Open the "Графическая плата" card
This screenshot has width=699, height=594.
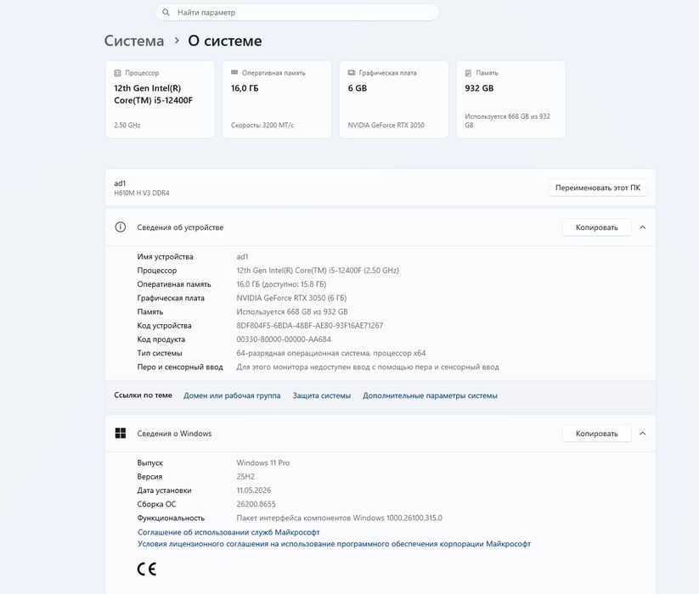tap(393, 99)
